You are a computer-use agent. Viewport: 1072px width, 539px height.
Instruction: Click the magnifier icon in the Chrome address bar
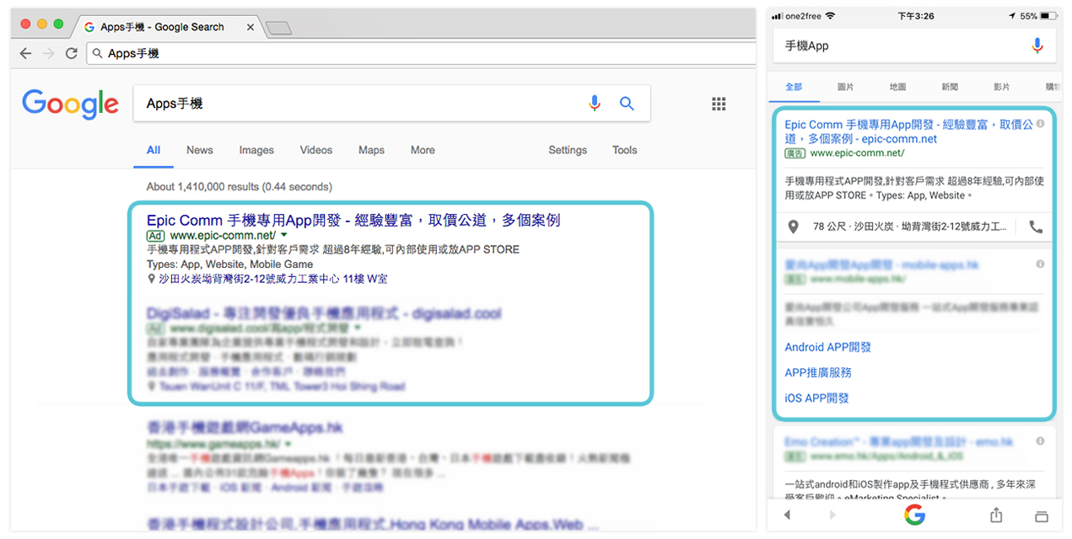point(99,53)
